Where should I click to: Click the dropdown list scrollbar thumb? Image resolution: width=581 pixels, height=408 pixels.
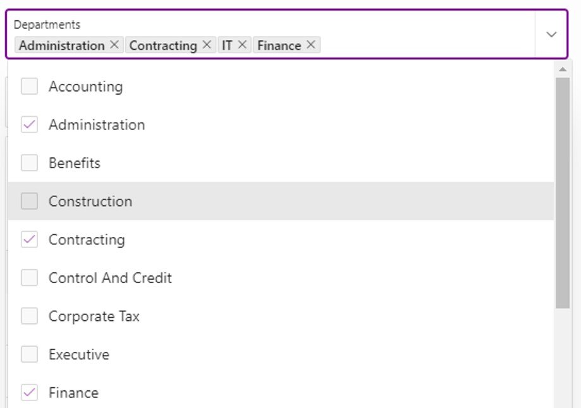point(563,193)
